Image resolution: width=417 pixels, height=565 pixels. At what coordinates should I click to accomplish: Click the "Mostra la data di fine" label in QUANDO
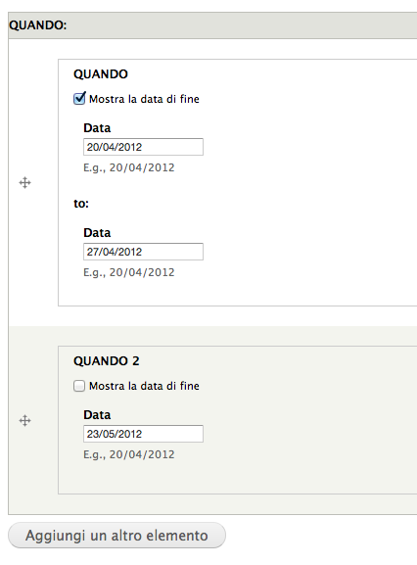tap(144, 99)
